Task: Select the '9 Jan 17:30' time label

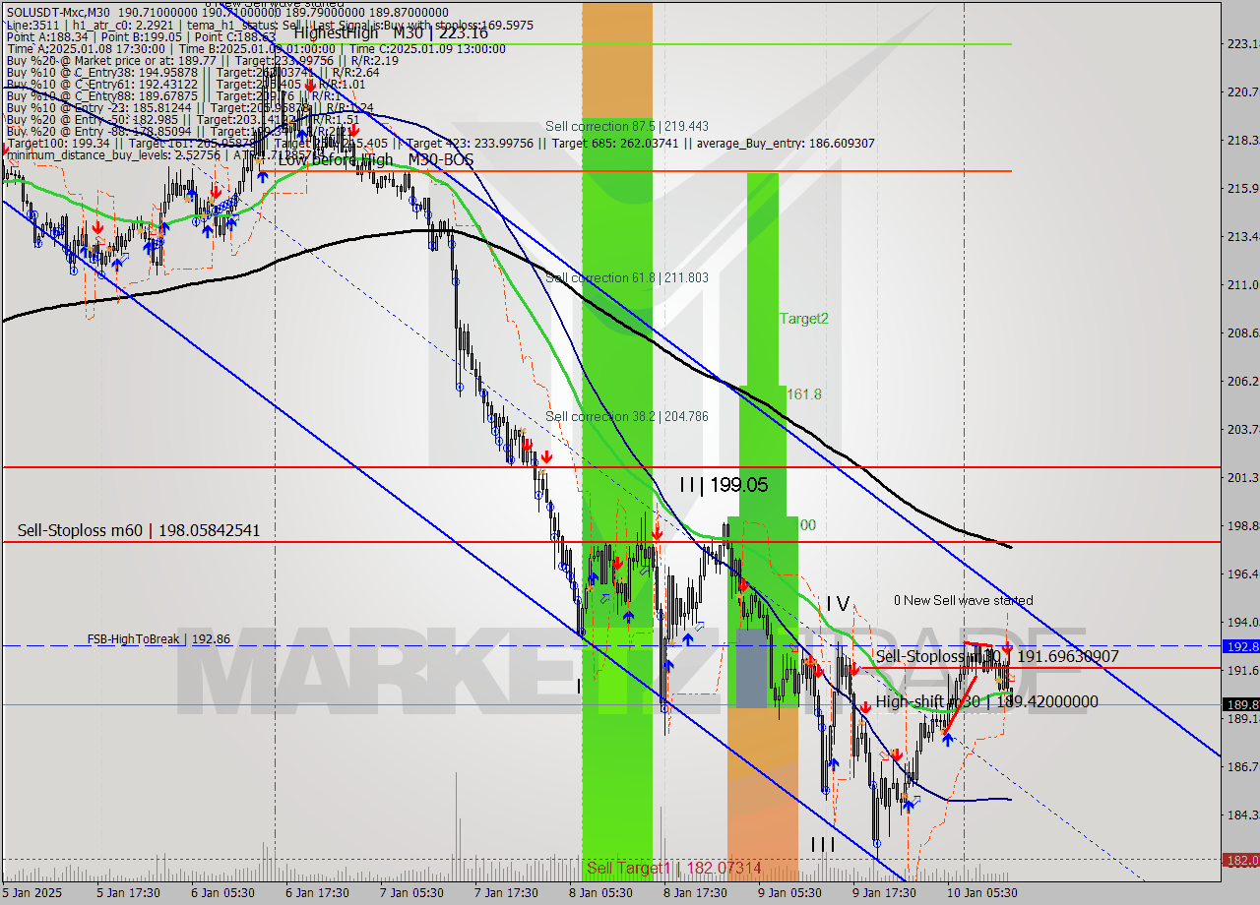Action: pos(884,893)
